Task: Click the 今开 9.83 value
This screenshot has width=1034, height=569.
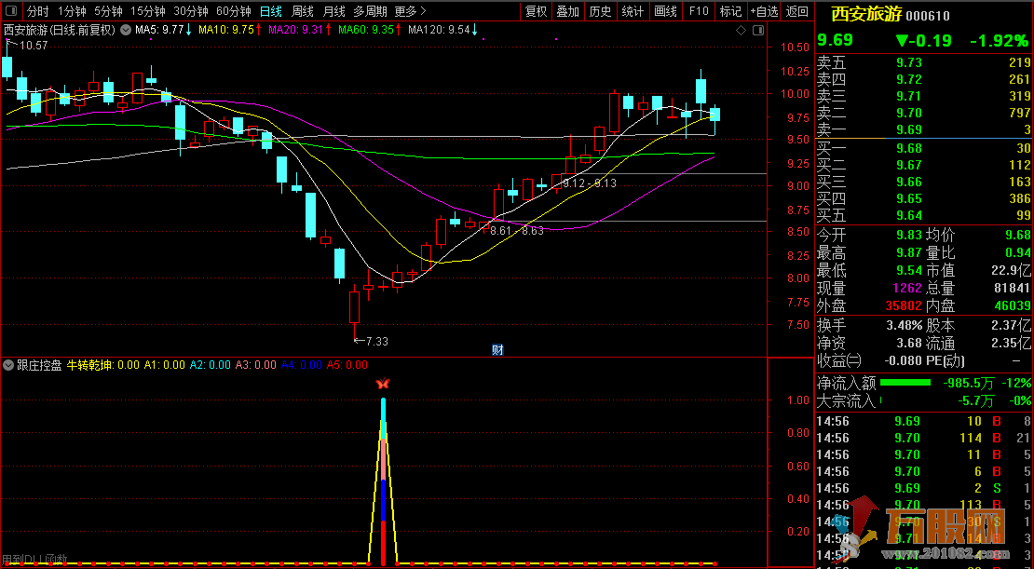Action: click(908, 235)
